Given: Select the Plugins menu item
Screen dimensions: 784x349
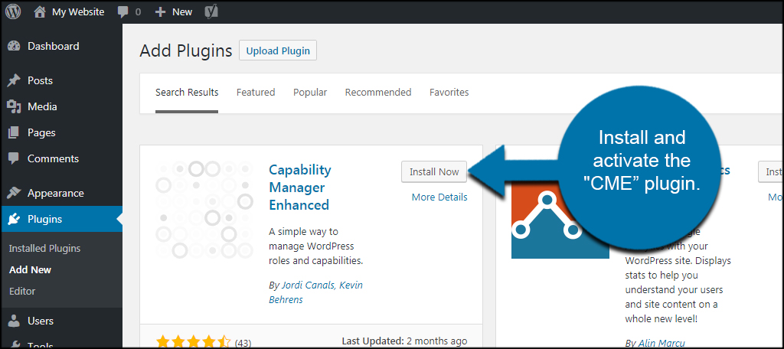Looking at the screenshot, I should pos(61,219).
